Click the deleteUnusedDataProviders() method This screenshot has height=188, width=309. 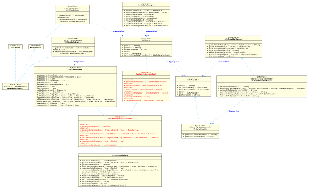[221, 56]
